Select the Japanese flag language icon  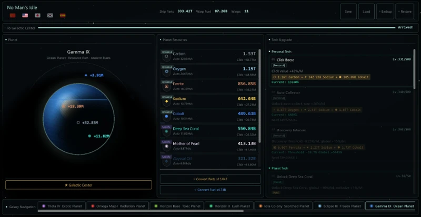pyautogui.click(x=37, y=15)
